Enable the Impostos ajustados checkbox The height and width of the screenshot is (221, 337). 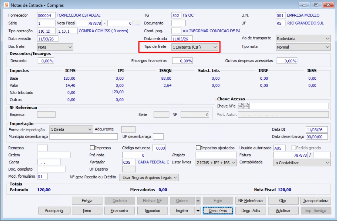(198, 148)
